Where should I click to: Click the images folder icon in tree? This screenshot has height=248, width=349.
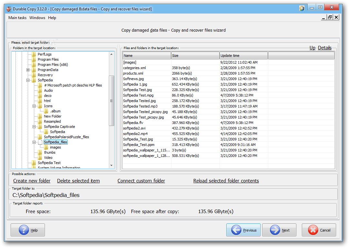46,147
